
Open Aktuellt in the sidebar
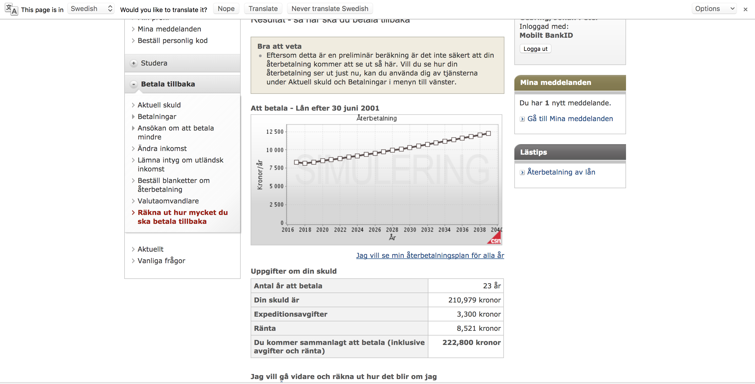coord(150,249)
